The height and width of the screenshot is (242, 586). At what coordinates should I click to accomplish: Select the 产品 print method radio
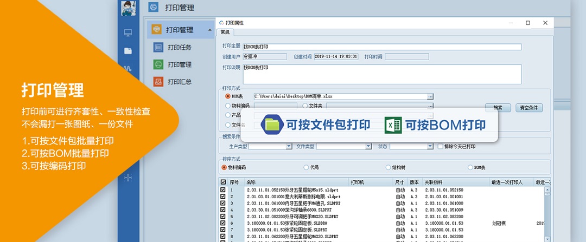coord(227,116)
